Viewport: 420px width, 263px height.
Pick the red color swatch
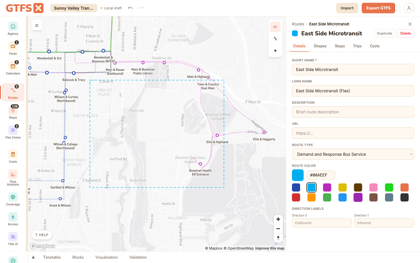point(296,197)
